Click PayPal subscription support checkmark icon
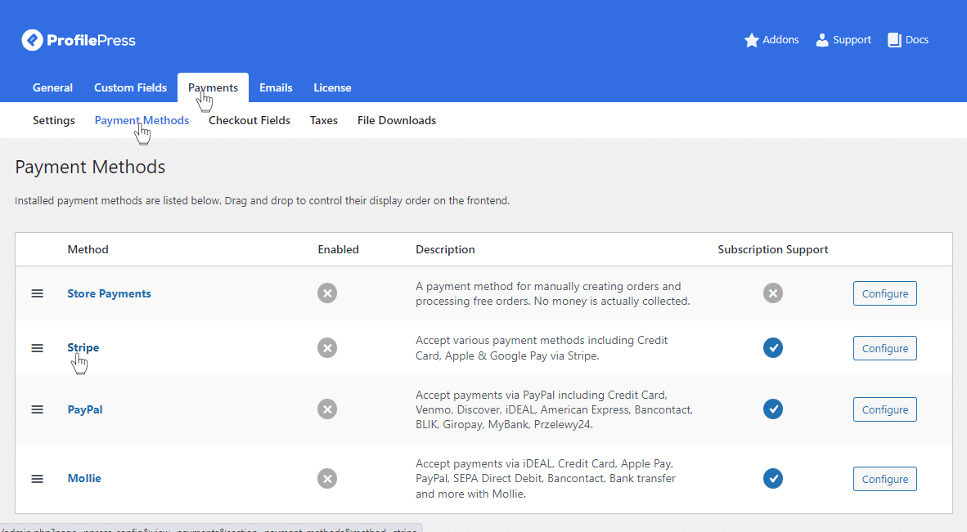 [773, 409]
